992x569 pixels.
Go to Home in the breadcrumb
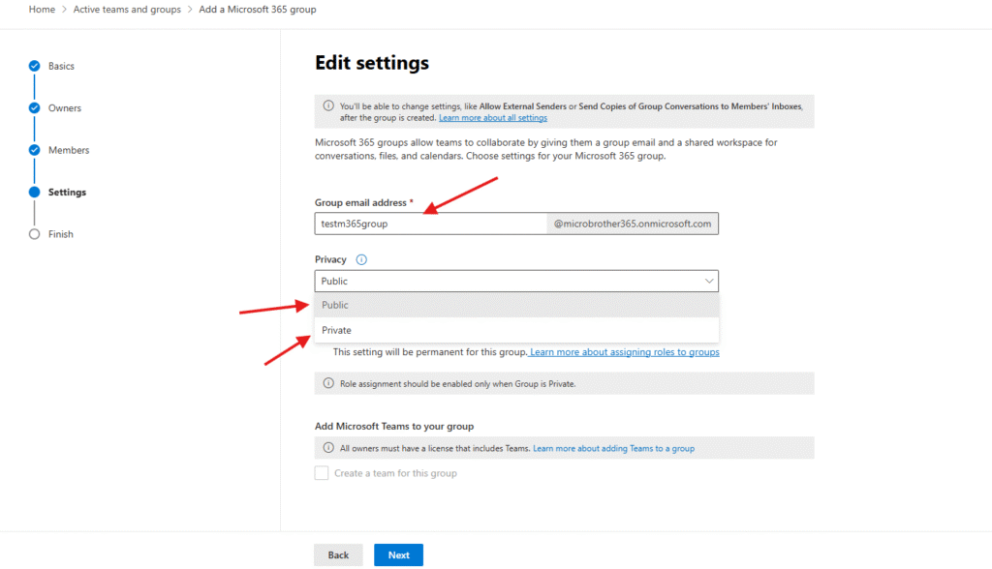point(42,10)
